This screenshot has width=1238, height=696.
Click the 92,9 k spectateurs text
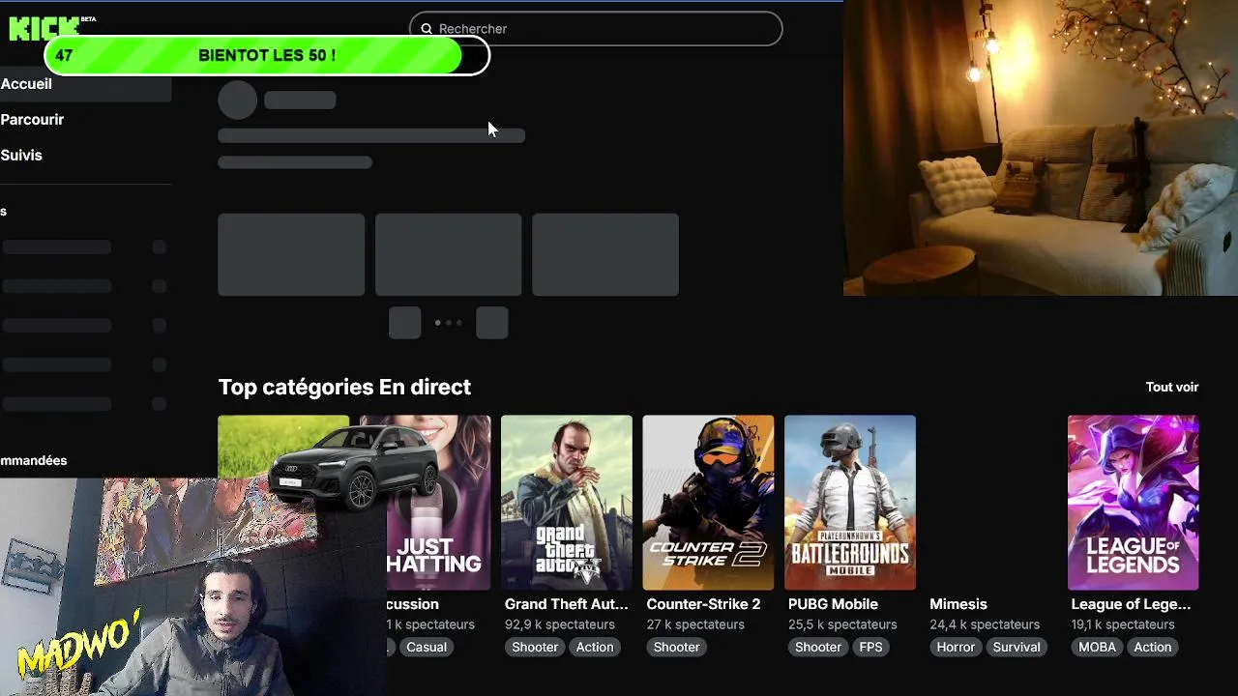(560, 624)
